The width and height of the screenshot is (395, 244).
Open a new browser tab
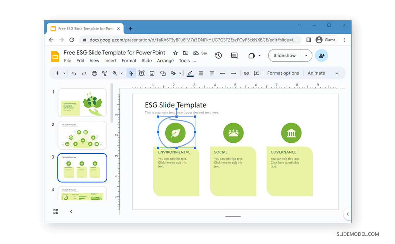[130, 29]
